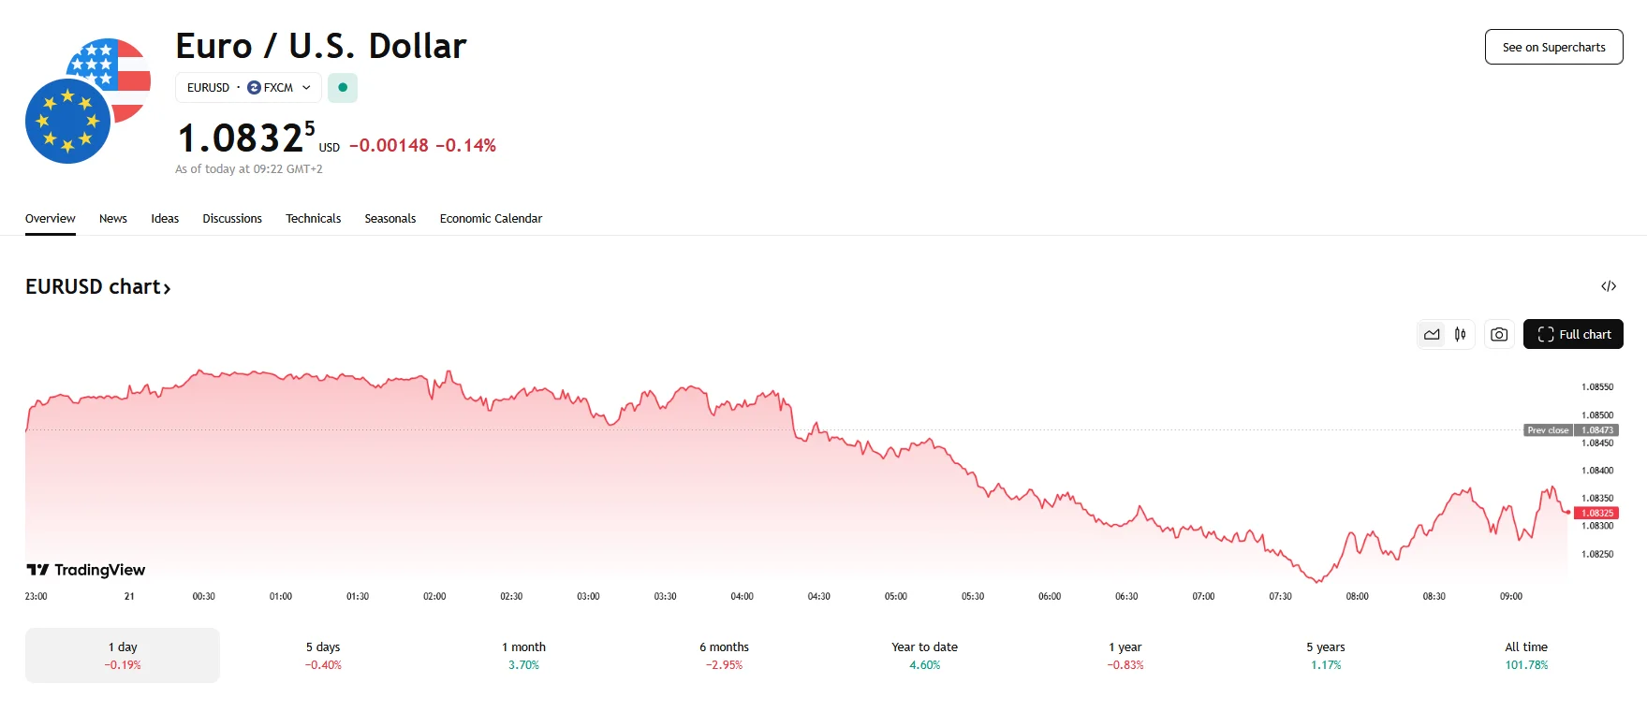Open the News tab
Viewport: 1647px width, 712px height.
tap(113, 219)
